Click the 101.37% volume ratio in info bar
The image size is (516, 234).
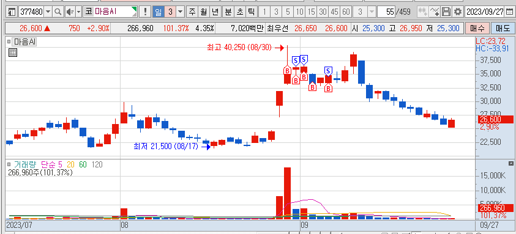click(176, 28)
